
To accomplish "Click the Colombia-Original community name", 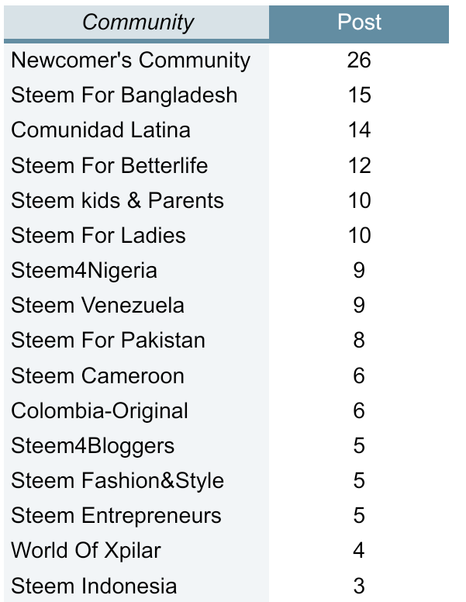I will (100, 411).
